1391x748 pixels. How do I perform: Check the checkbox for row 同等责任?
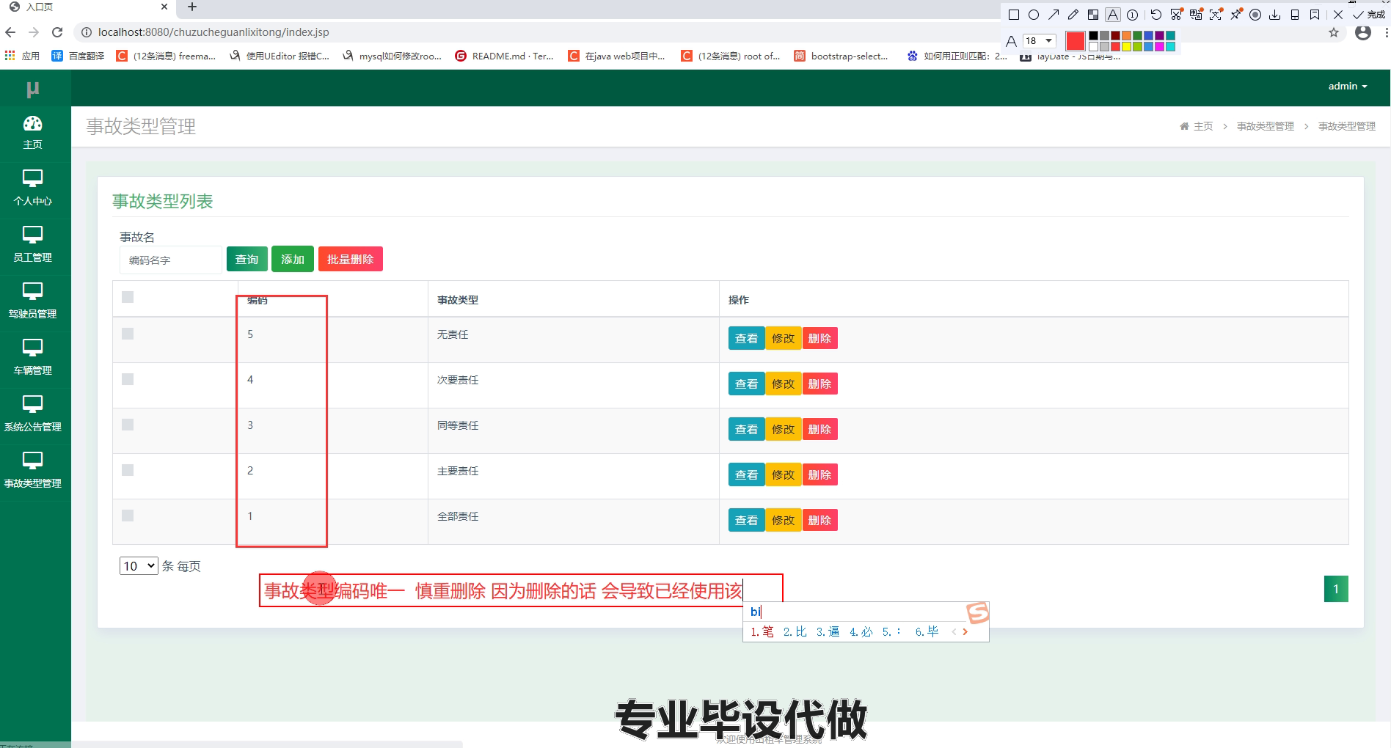[128, 425]
